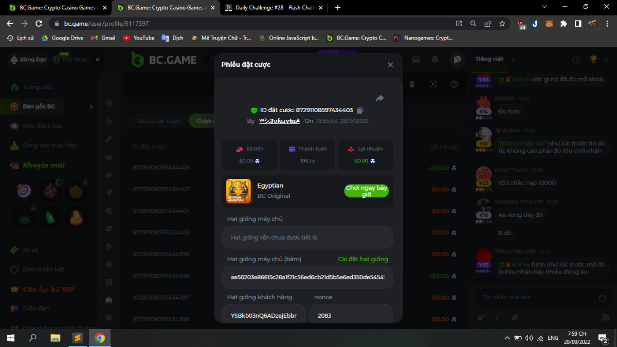Close the Phiếu đặt cược dialog
This screenshot has width=617, height=347.
[390, 65]
